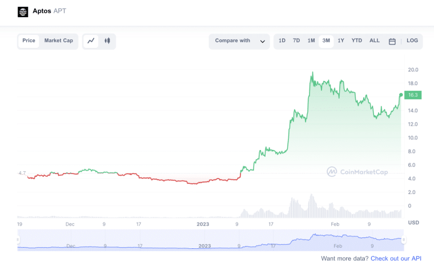Click the 2023 label on time axis
The image size is (434, 270).
(x=203, y=224)
